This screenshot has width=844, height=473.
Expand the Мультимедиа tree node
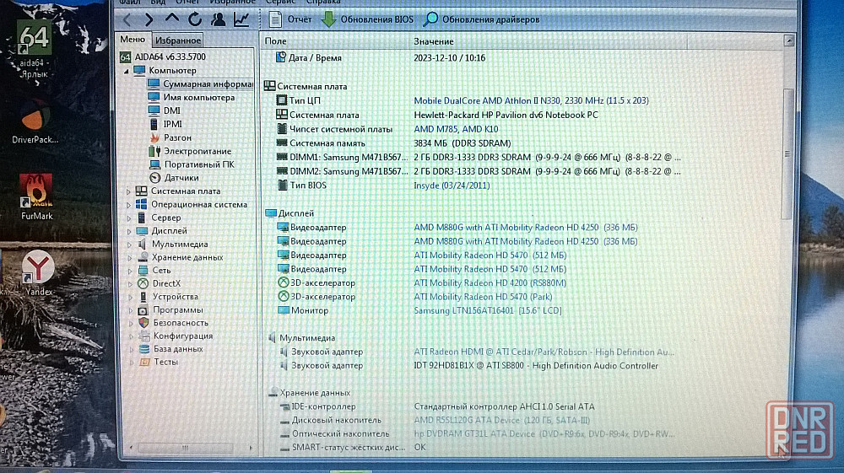tap(129, 245)
